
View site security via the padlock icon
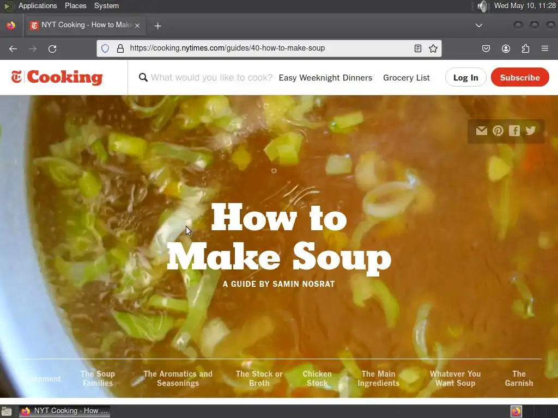pyautogui.click(x=120, y=48)
